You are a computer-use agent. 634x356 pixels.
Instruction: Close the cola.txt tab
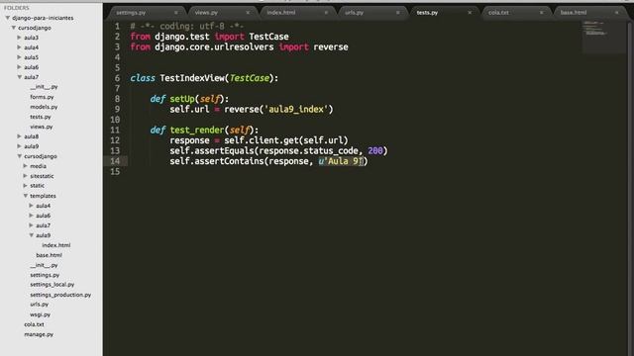coord(541,13)
